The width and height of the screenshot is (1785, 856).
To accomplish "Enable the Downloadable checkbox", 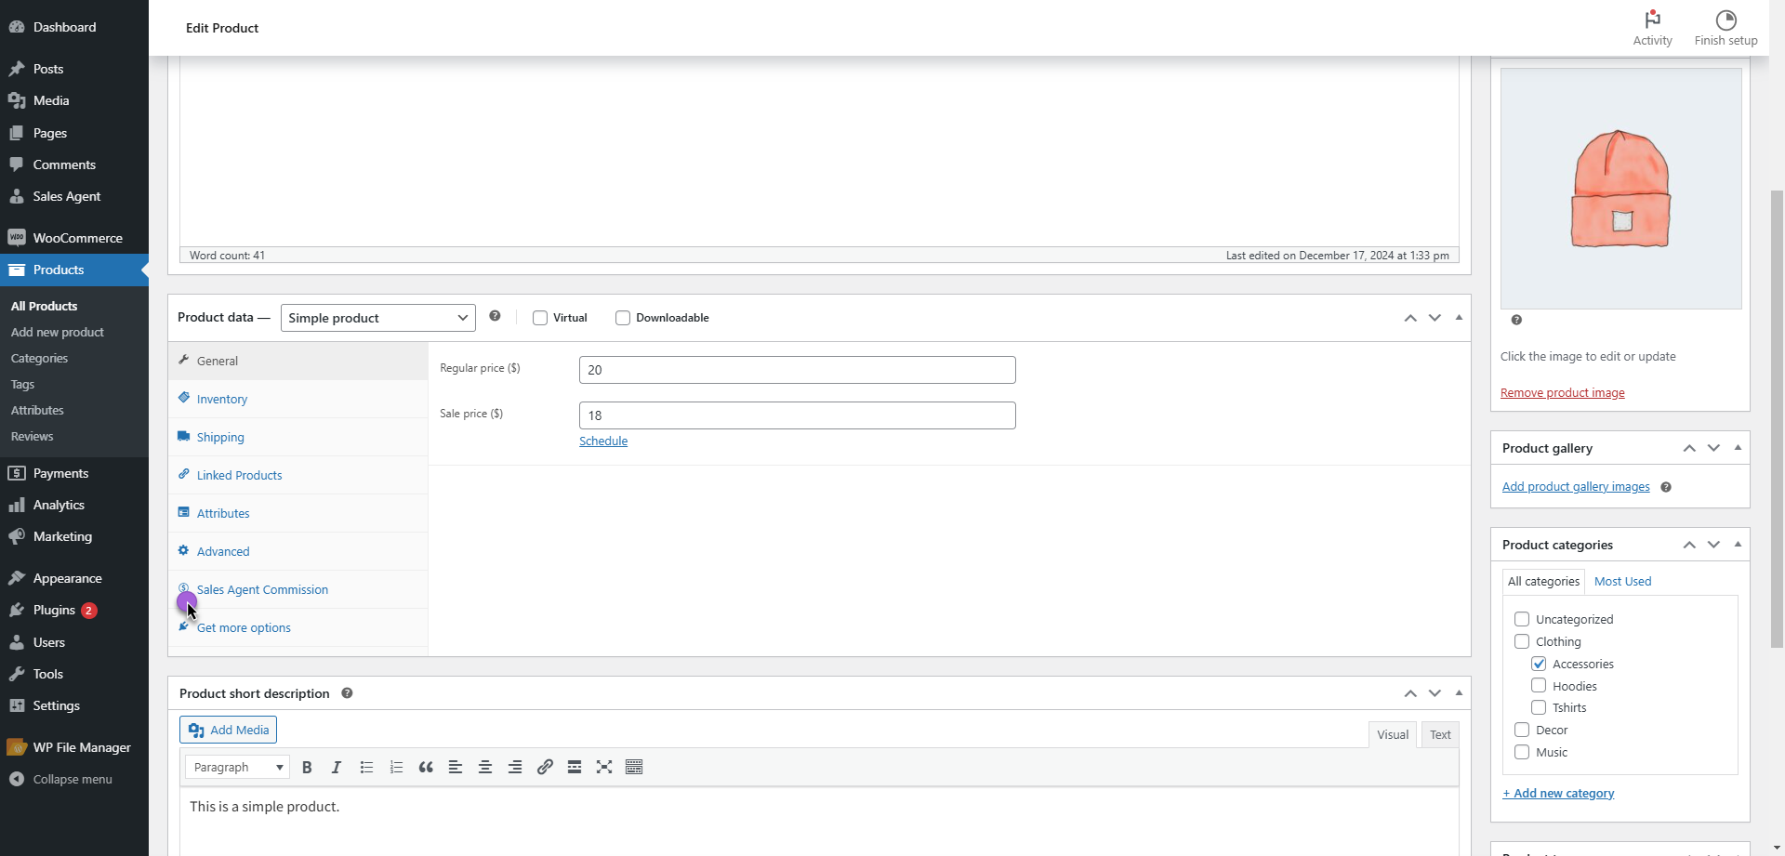I will (623, 318).
